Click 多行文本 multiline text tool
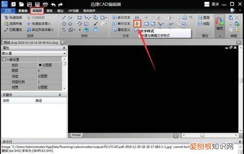The image size is (244, 154). coord(121,18)
